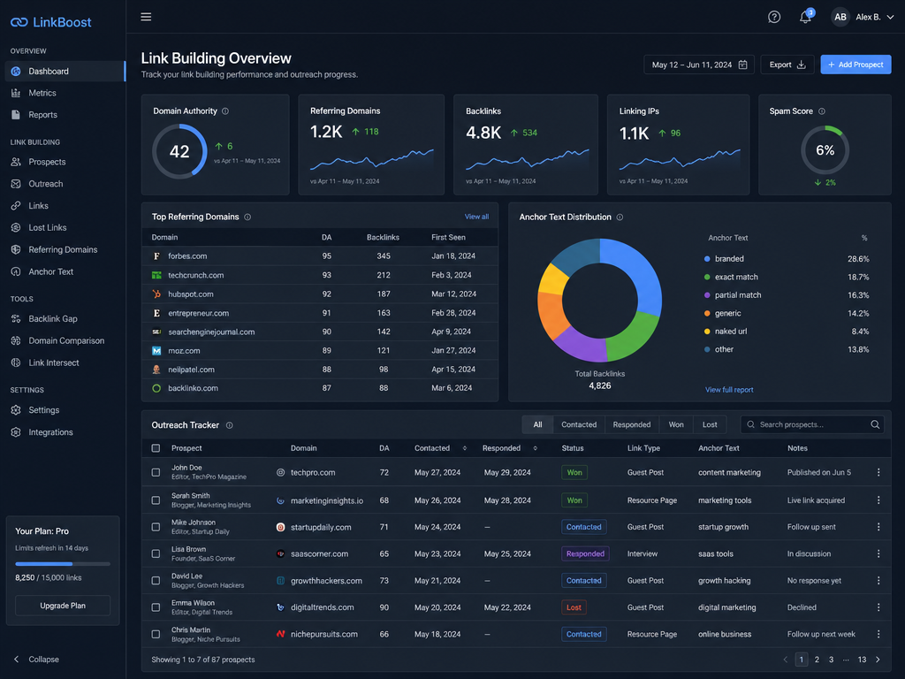Click the Reports sidebar icon
The width and height of the screenshot is (905, 679).
pos(16,115)
